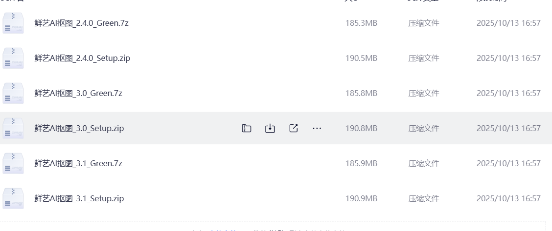The width and height of the screenshot is (552, 231).
Task: Click the modified date of 3.1_Setup.zip
Action: click(508, 198)
